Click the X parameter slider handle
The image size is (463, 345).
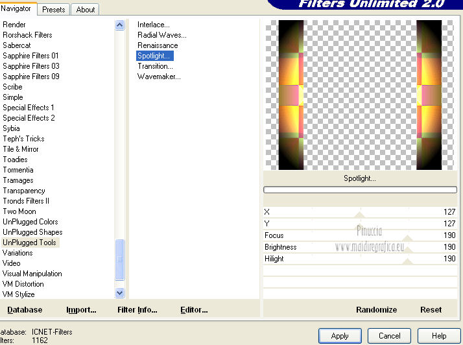pos(360,215)
